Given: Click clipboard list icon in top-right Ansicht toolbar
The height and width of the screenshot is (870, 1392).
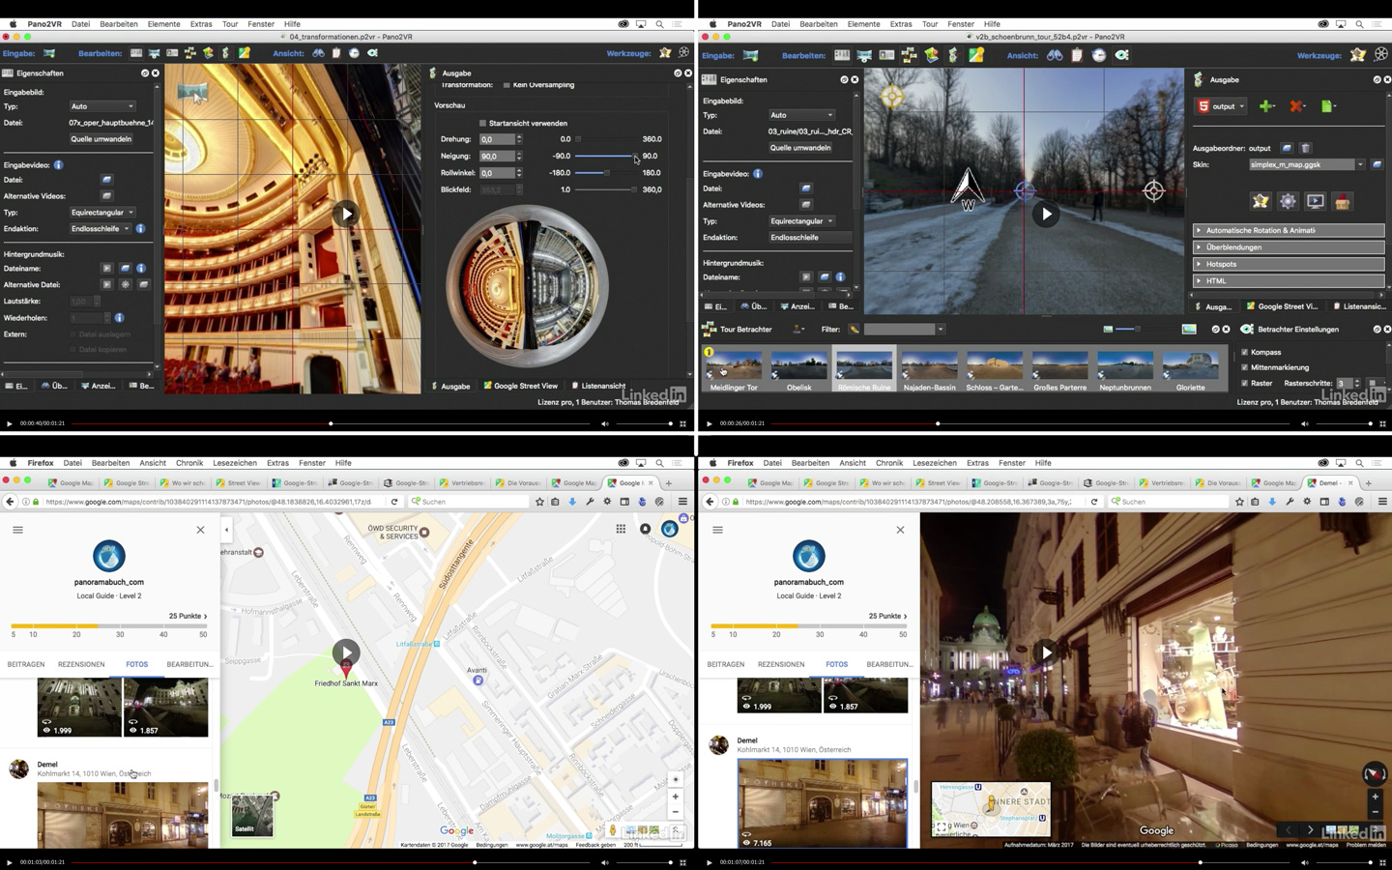Looking at the screenshot, I should [x=1077, y=55].
